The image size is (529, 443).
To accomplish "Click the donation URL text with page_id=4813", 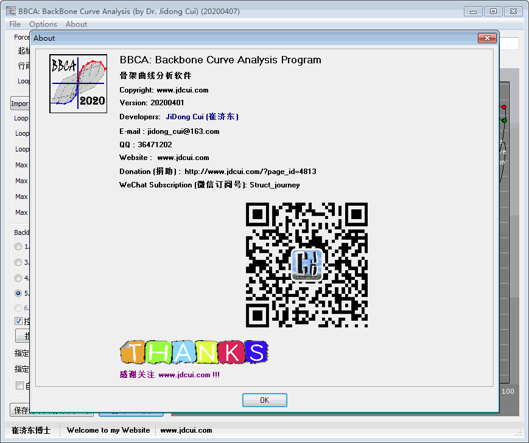I will (250, 172).
